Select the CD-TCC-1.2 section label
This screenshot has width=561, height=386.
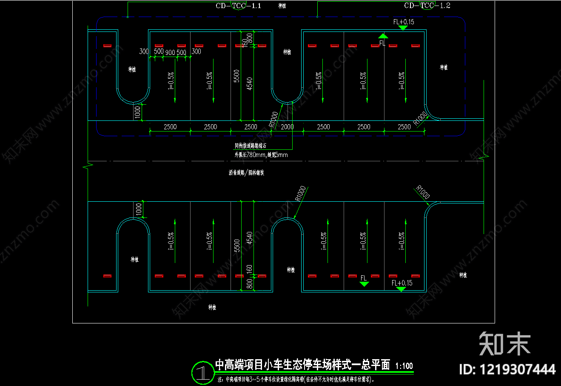[x=427, y=6]
